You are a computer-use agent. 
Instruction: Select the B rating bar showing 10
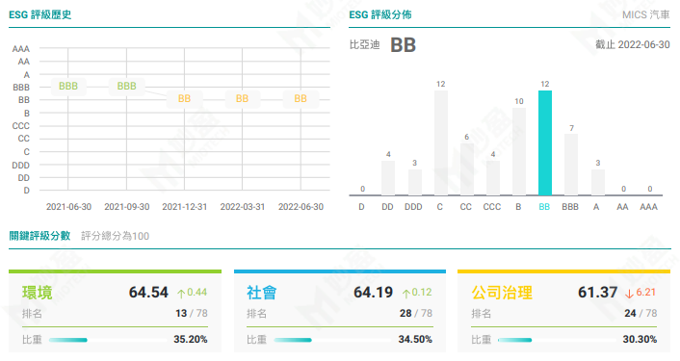(519, 152)
